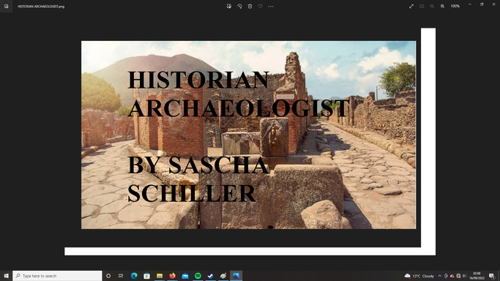Restore down the Photos window

(482, 4)
